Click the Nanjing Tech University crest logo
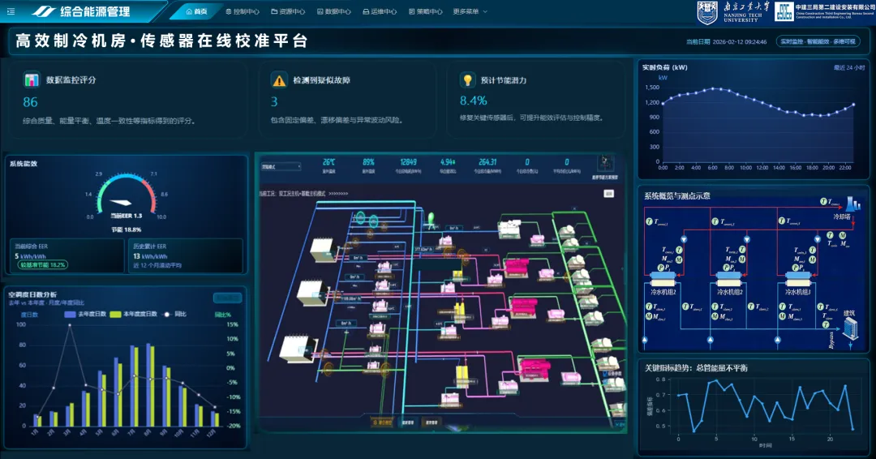 pos(708,11)
